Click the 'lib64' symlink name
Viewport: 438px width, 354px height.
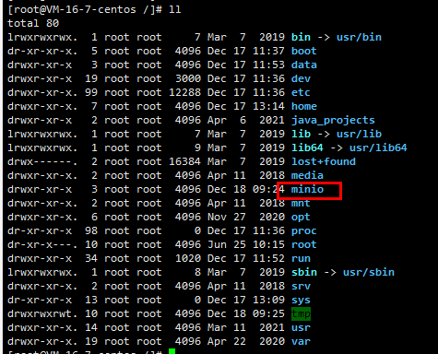307,147
